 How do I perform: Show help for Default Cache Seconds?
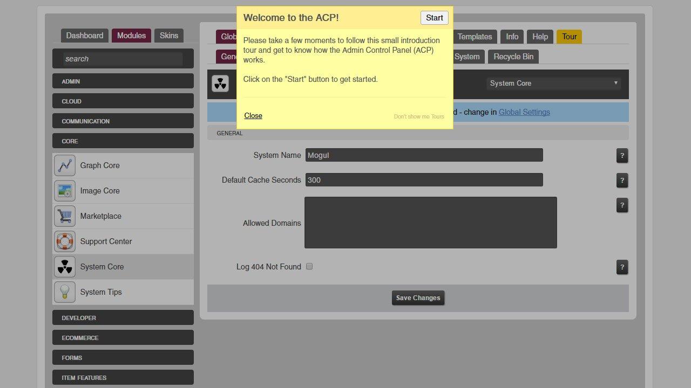622,181
